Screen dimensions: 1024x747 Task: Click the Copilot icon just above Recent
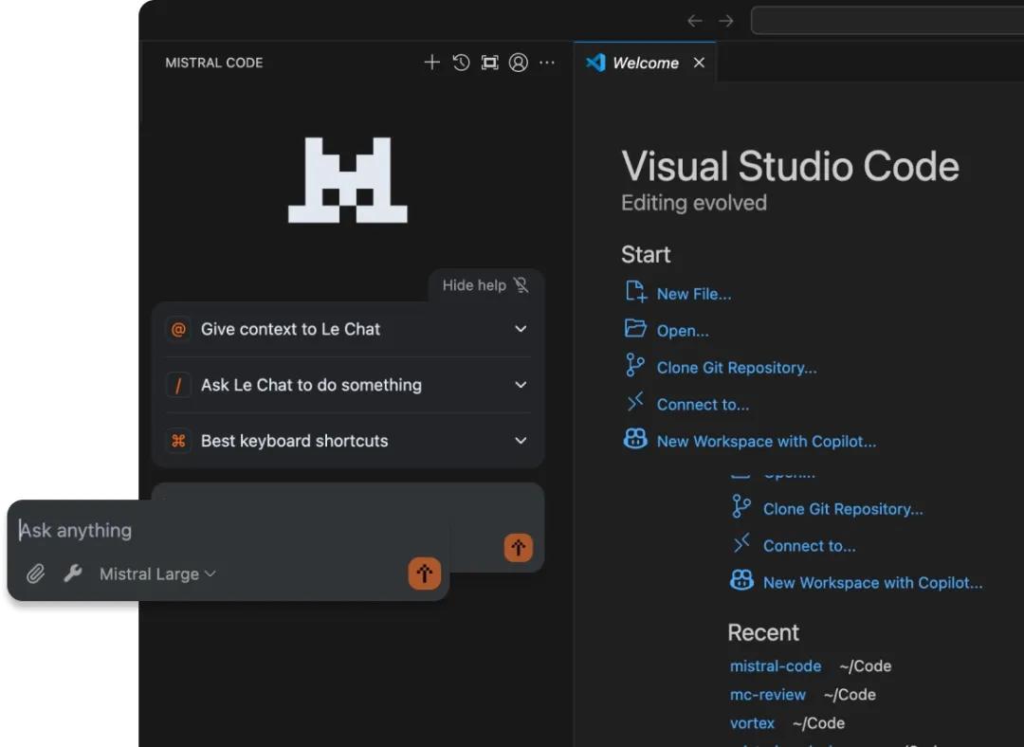[741, 580]
